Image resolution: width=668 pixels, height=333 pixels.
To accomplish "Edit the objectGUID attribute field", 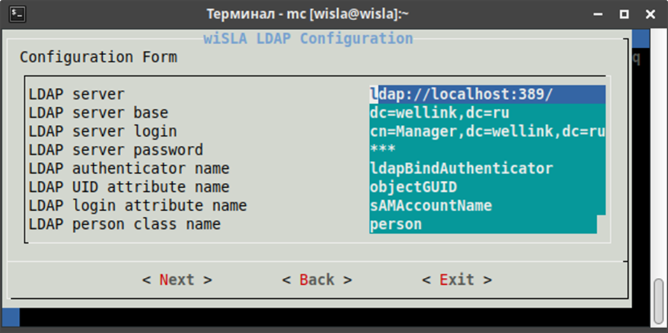I will click(x=488, y=187).
